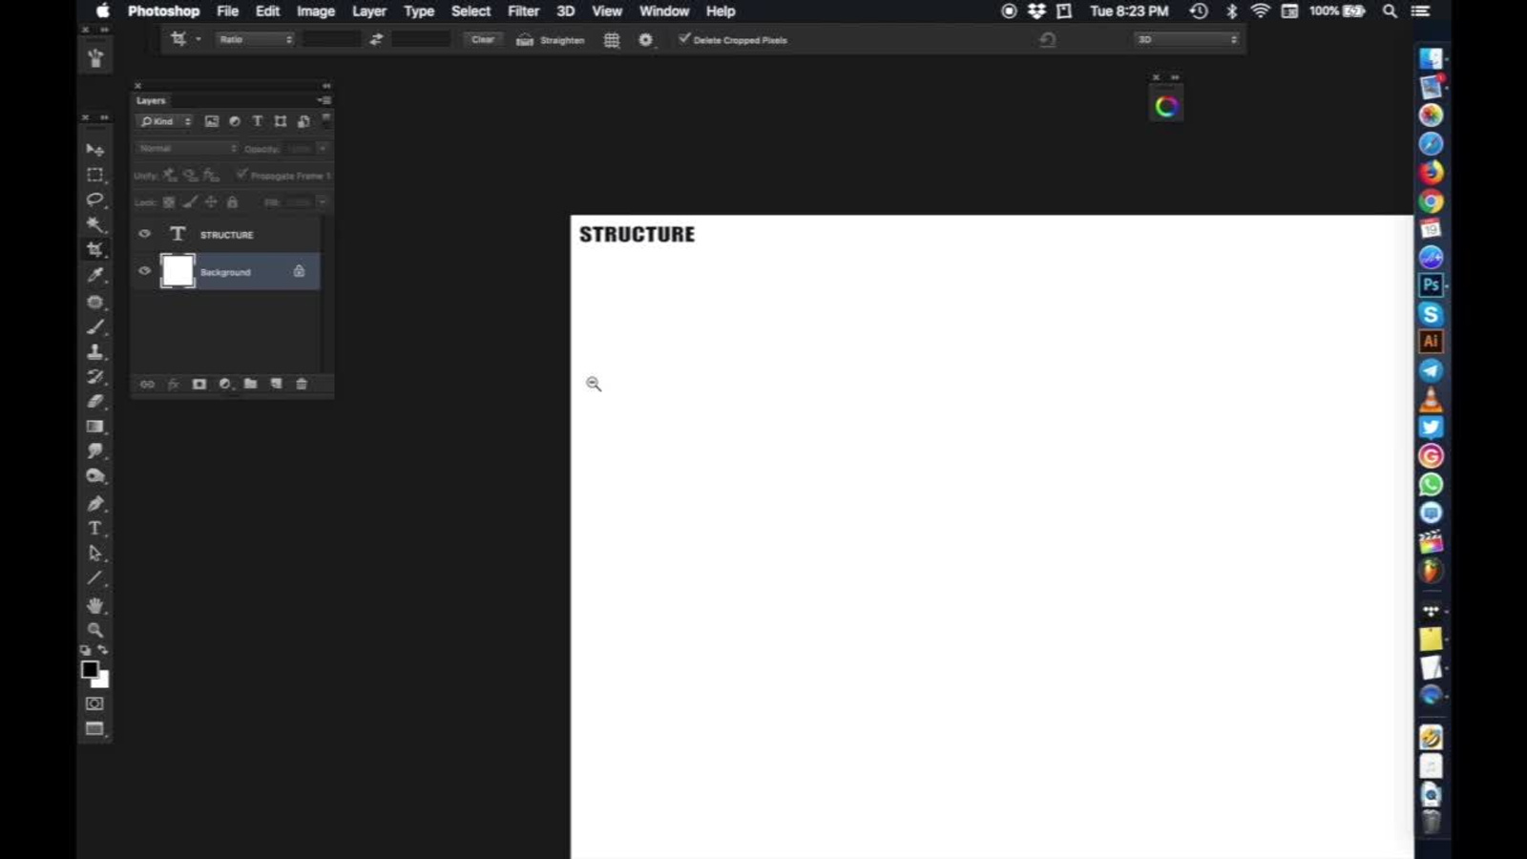Screen dimensions: 1527x859
Task: Select the Line tool
Action: click(95, 578)
